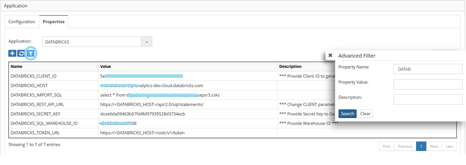This screenshot has height=165, width=466.
Task: Add a new property with the plus icon
Action: click(x=12, y=53)
